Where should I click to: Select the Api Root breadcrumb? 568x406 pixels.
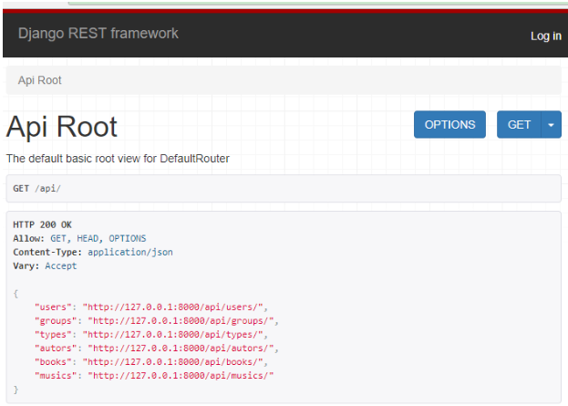[40, 80]
